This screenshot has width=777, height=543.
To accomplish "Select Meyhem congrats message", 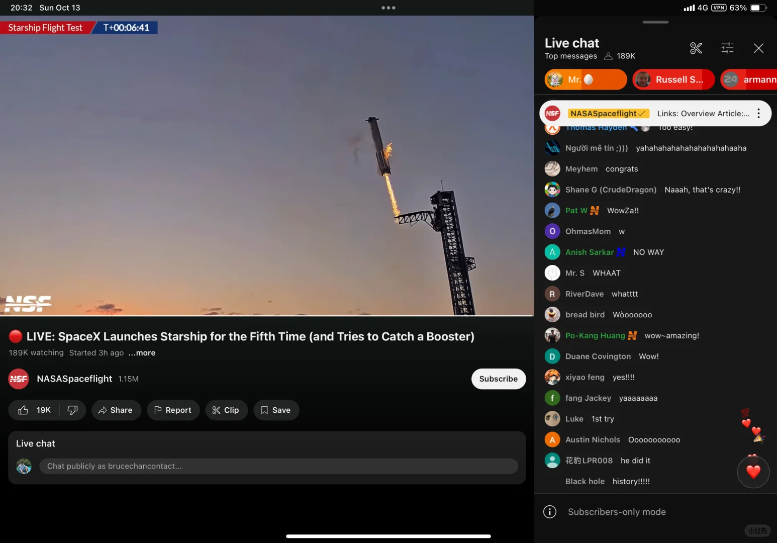I will pyautogui.click(x=655, y=169).
